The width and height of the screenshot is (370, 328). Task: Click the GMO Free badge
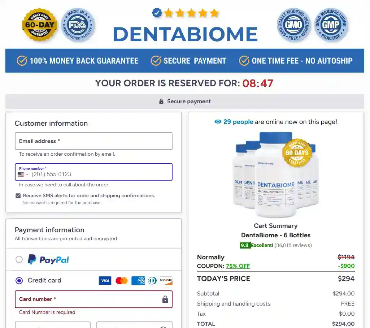(x=293, y=25)
